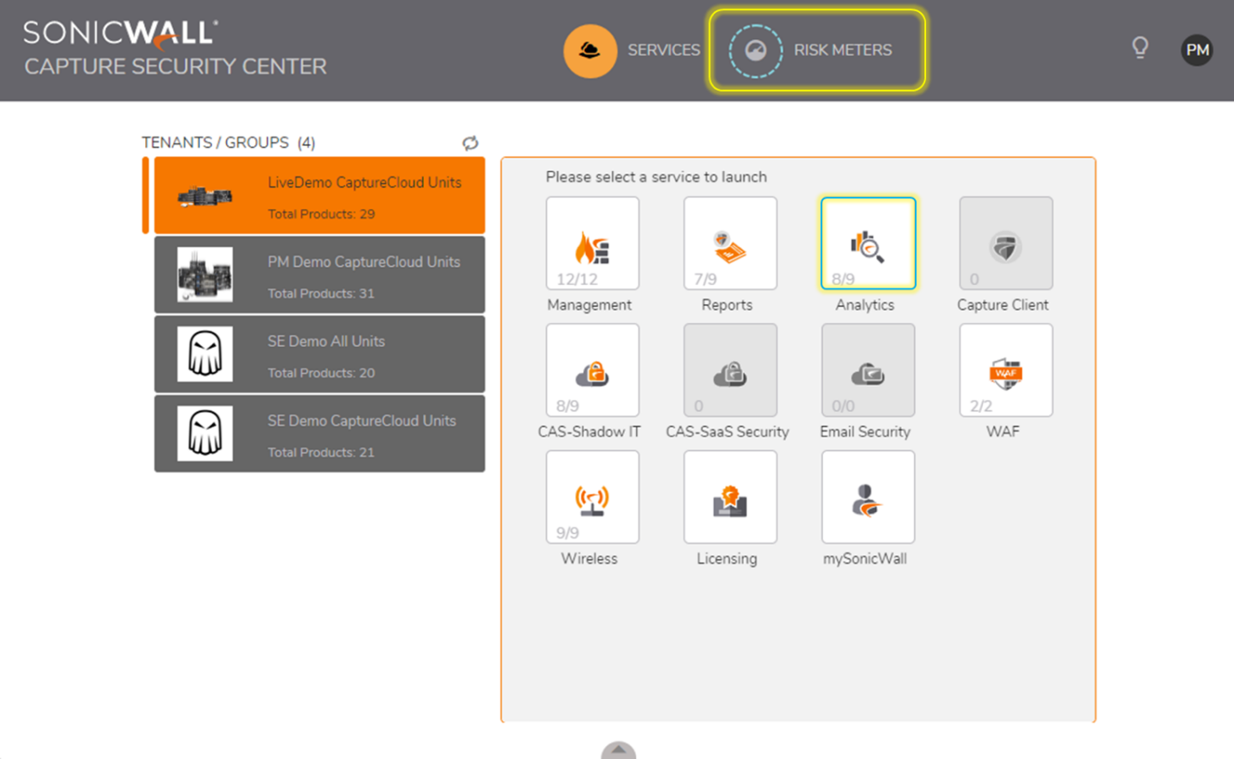1234x759 pixels.
Task: Launch the mySonicWall service tile
Action: [868, 497]
